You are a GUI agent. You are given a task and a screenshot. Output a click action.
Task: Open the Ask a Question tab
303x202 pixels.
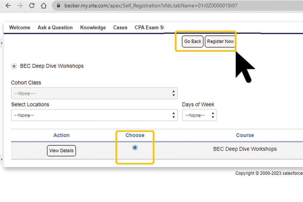[x=55, y=27]
